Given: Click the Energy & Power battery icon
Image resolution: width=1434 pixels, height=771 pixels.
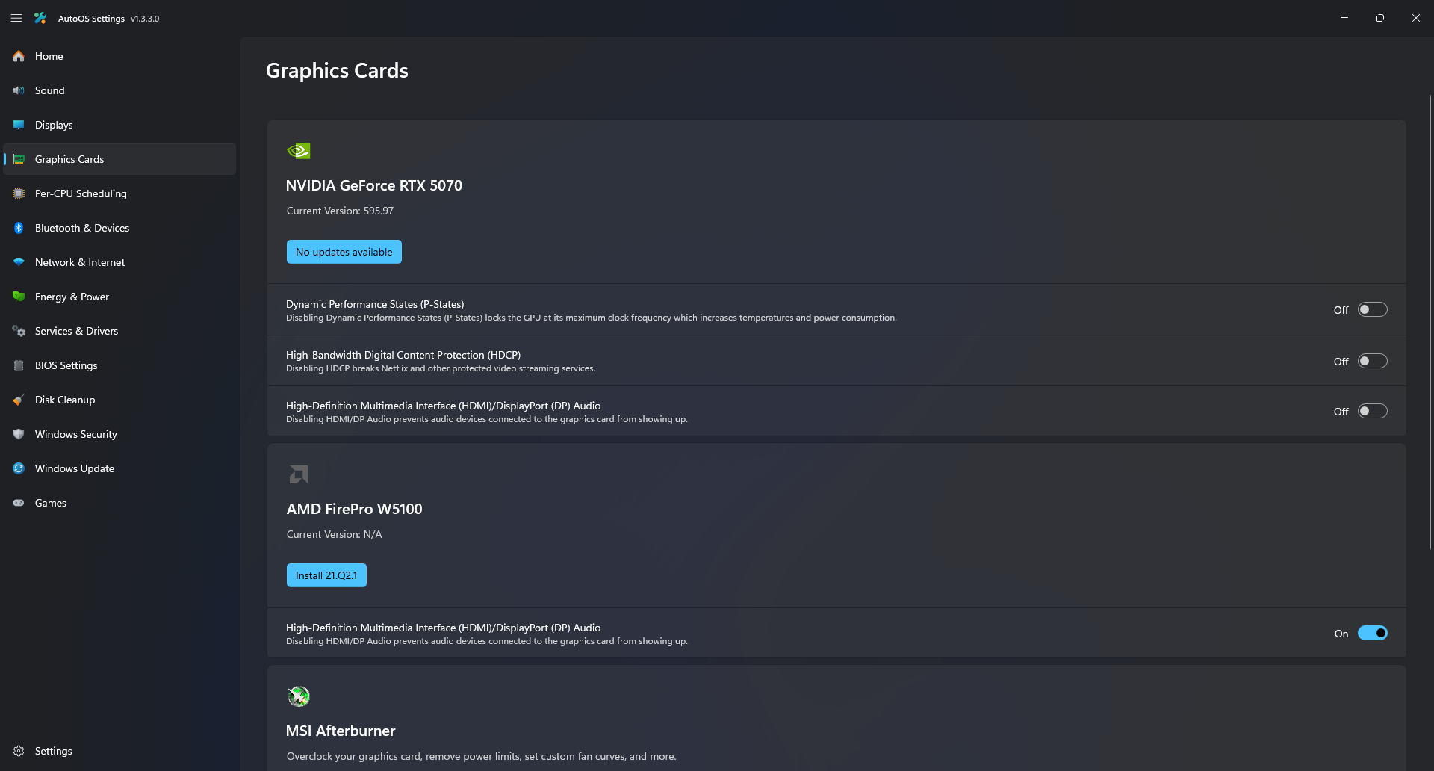Looking at the screenshot, I should click(x=19, y=297).
